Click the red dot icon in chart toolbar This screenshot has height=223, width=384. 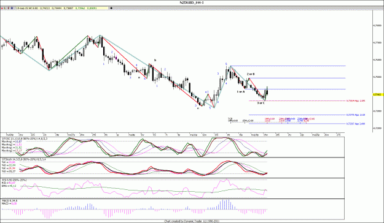(2, 8)
